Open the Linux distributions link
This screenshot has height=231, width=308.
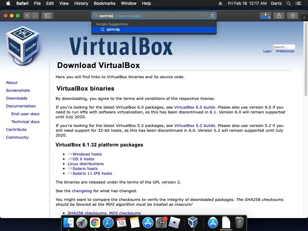86,164
